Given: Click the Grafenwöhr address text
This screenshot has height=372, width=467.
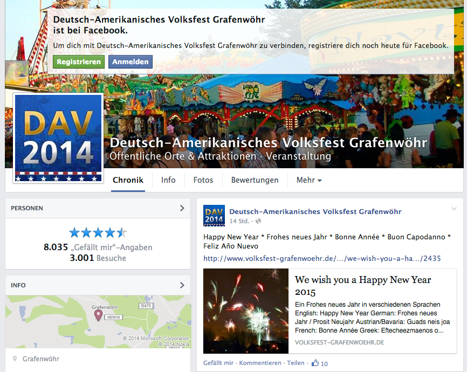Looking at the screenshot, I should 41,359.
